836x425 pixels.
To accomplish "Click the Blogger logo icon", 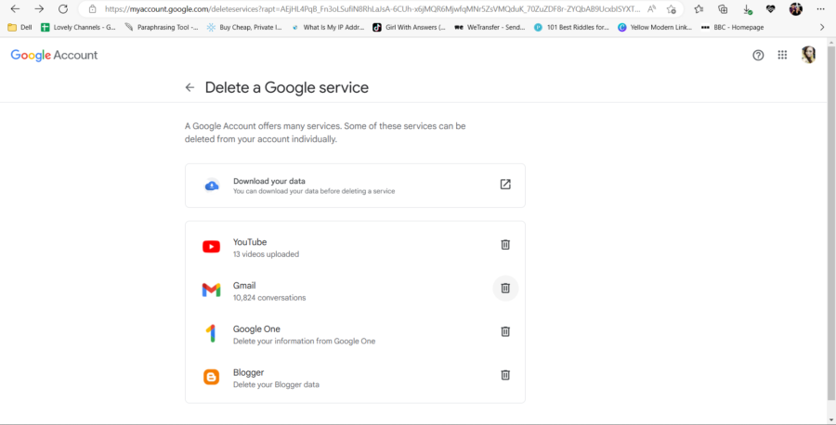I will [211, 377].
